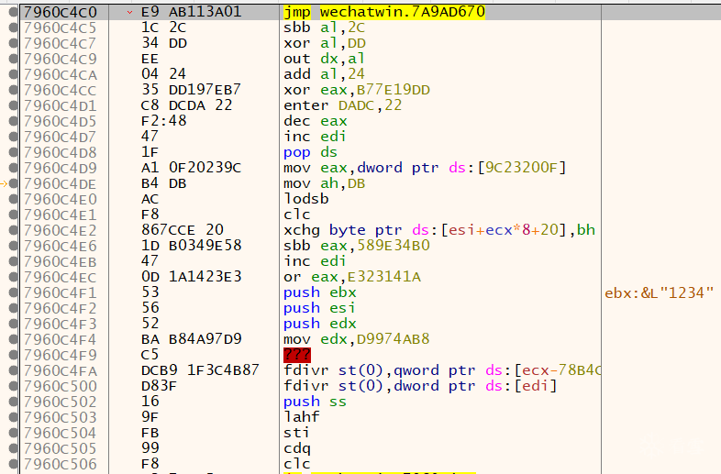Click the push ss instruction
The width and height of the screenshot is (721, 474).
click(315, 402)
